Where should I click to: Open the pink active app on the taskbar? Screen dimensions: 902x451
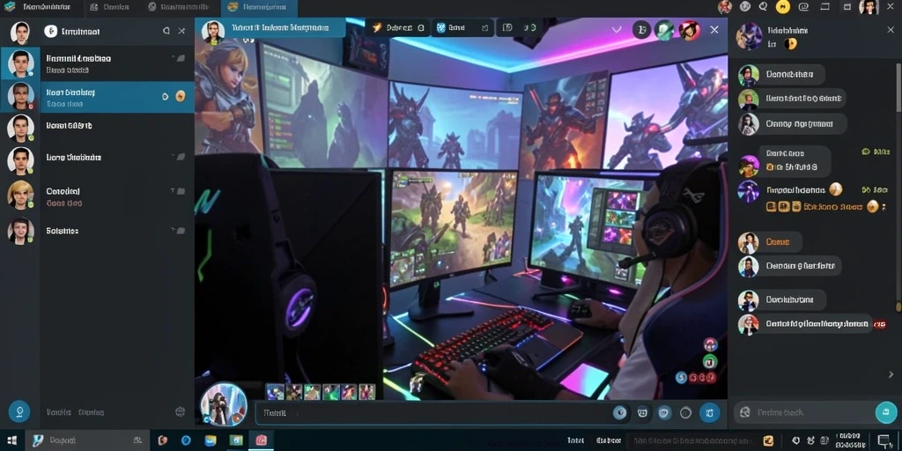261,440
